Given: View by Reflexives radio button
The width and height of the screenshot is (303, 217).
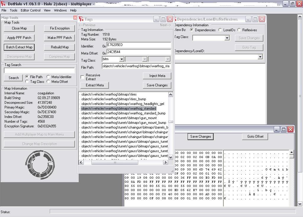Looking at the screenshot, I should 239,30.
